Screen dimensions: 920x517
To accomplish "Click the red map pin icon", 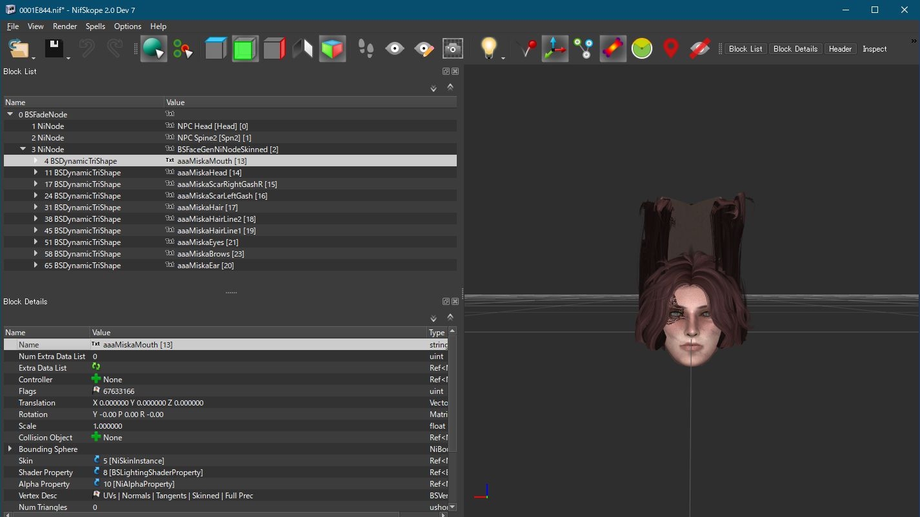I will [x=671, y=49].
